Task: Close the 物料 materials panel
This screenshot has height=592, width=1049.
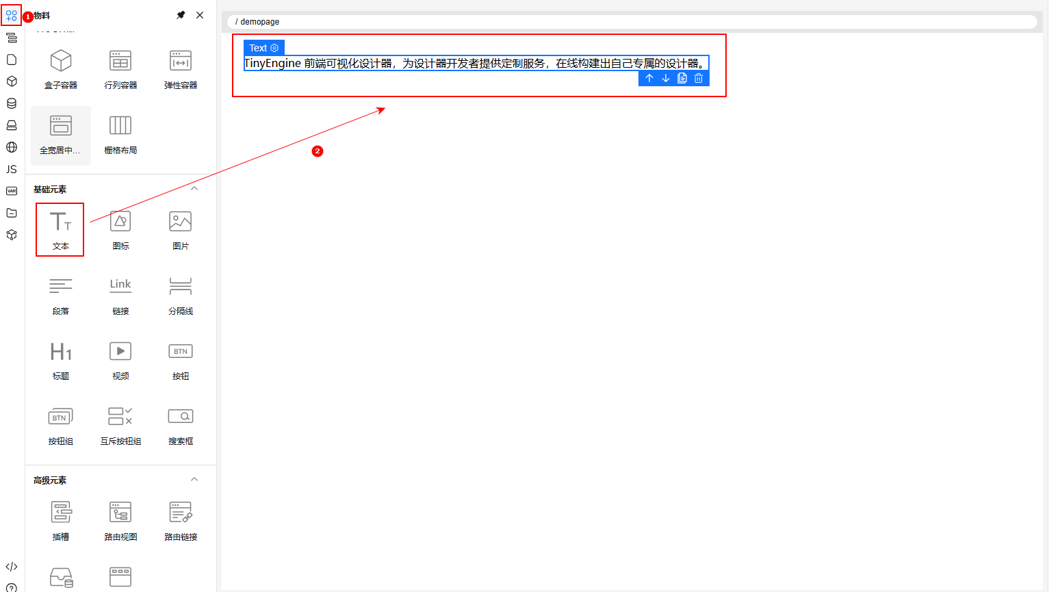Action: tap(200, 15)
